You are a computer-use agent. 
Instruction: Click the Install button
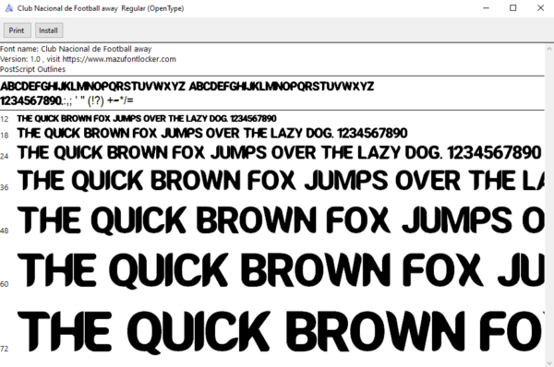pos(49,30)
